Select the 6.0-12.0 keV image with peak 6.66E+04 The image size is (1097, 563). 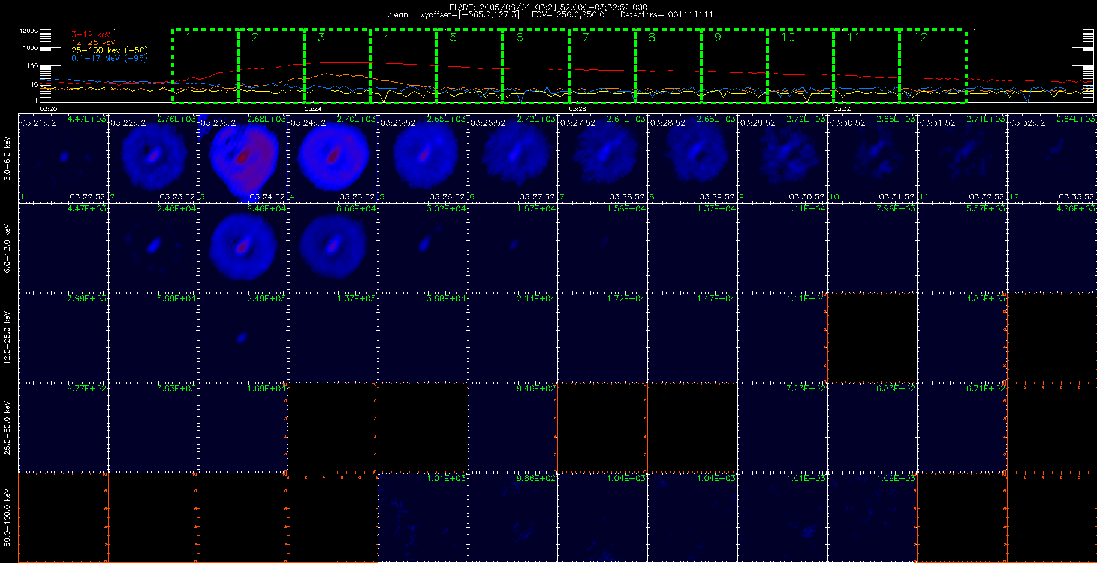click(333, 248)
